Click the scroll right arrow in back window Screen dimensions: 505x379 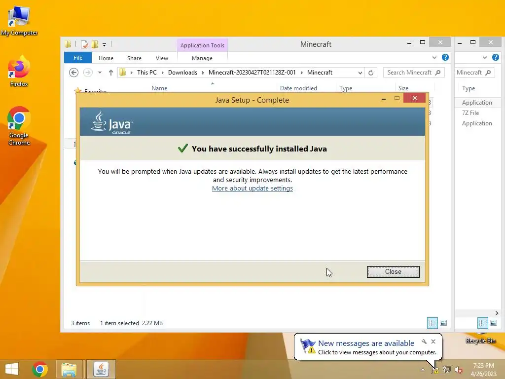coord(497,313)
